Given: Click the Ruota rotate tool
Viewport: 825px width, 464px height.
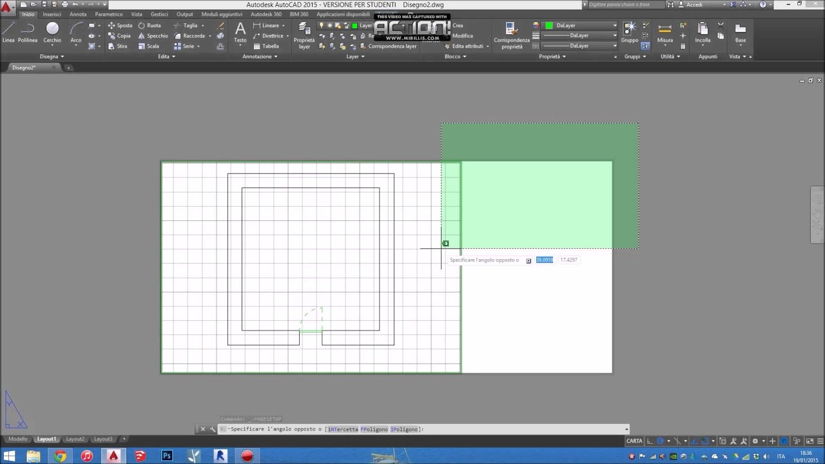Looking at the screenshot, I should (149, 26).
